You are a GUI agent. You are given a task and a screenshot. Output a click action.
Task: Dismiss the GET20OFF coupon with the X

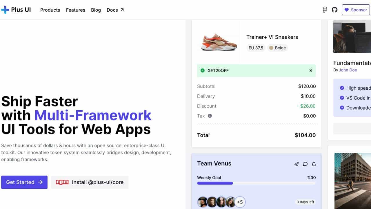(311, 71)
